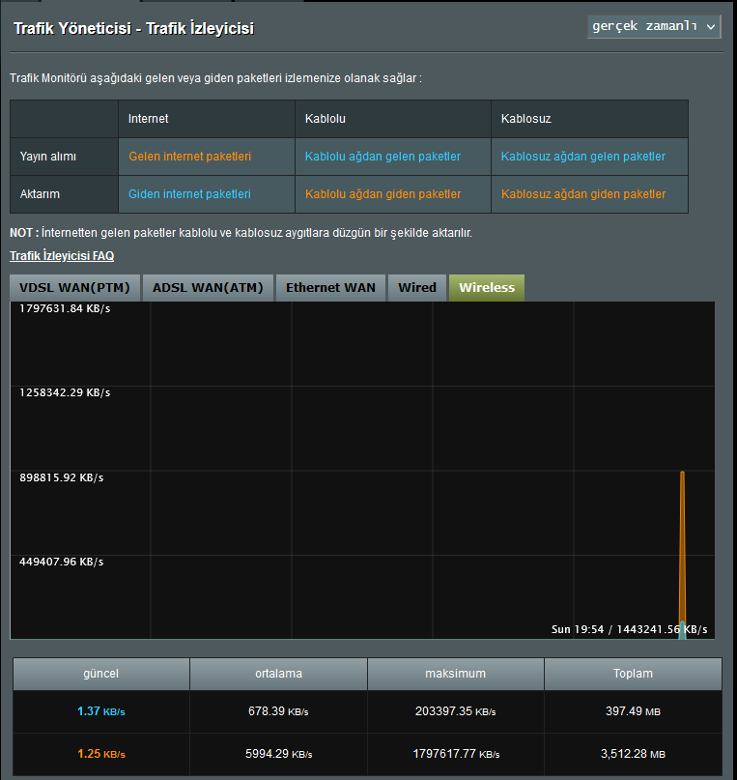Image resolution: width=737 pixels, height=780 pixels.
Task: Click the blue 1.37 KB/s current value
Action: coord(100,711)
